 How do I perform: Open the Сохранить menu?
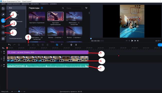(44, 4)
